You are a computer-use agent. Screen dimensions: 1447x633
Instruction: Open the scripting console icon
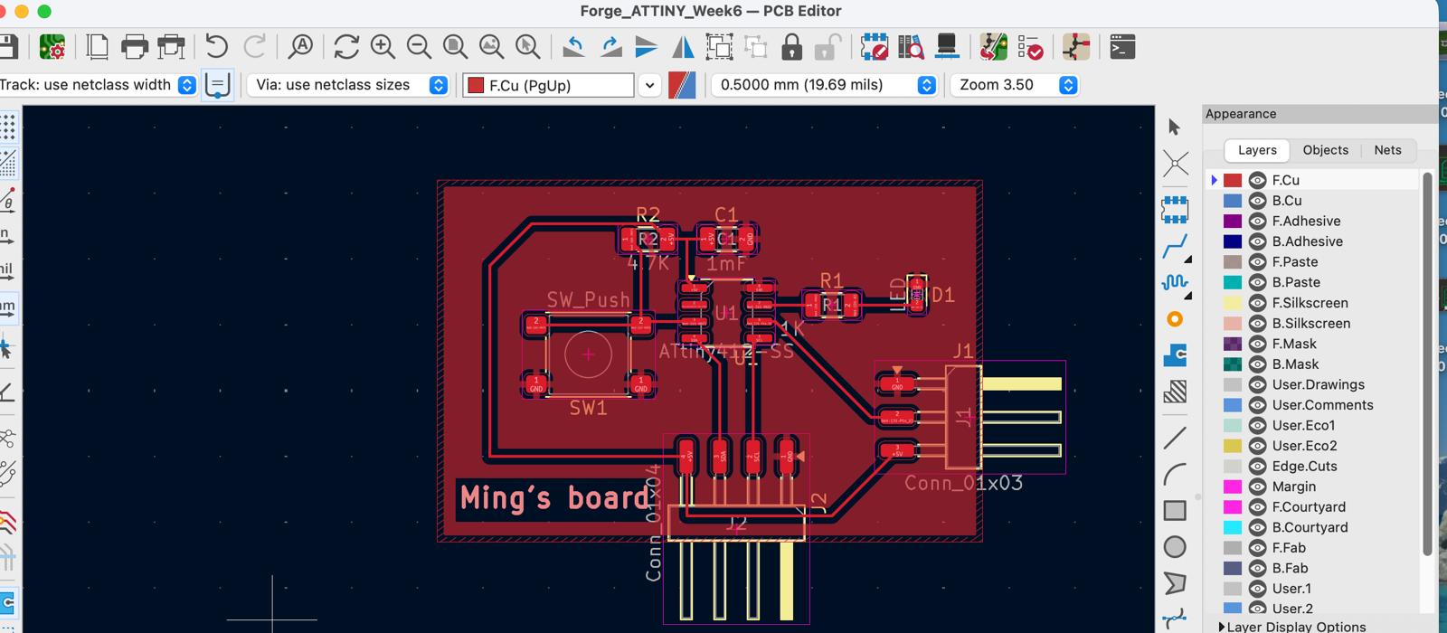[x=1122, y=46]
